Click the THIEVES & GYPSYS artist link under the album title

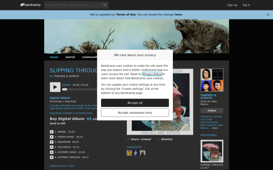pos(66,76)
